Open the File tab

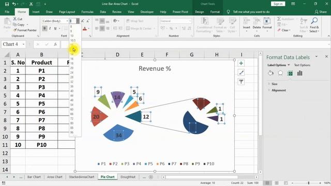point(7,12)
